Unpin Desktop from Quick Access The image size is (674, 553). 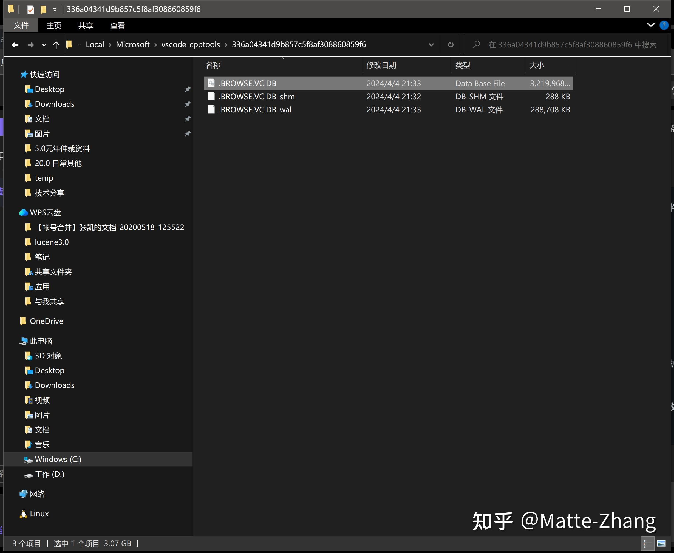188,89
